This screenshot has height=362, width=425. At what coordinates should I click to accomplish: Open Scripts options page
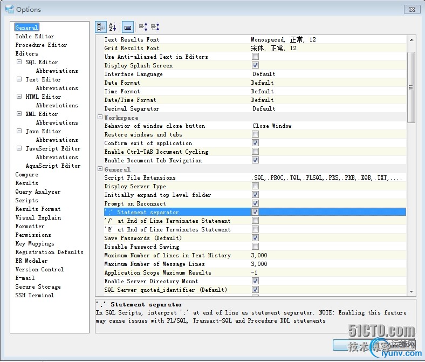(26, 200)
